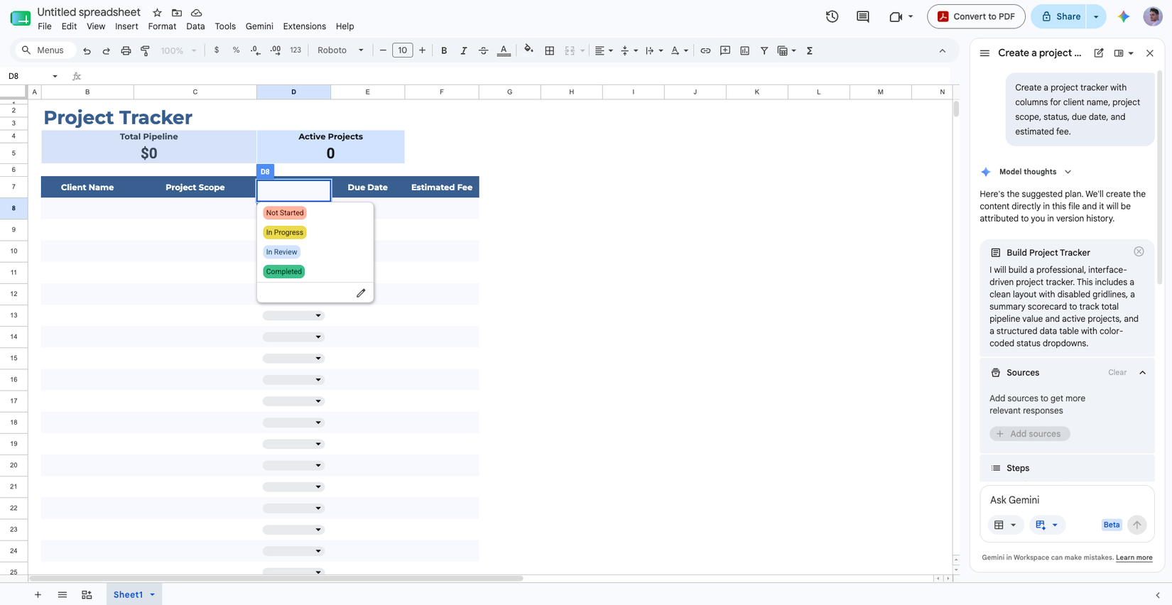Image resolution: width=1172 pixels, height=605 pixels.
Task: Open Sheet1 tab options arrow
Action: pos(152,594)
